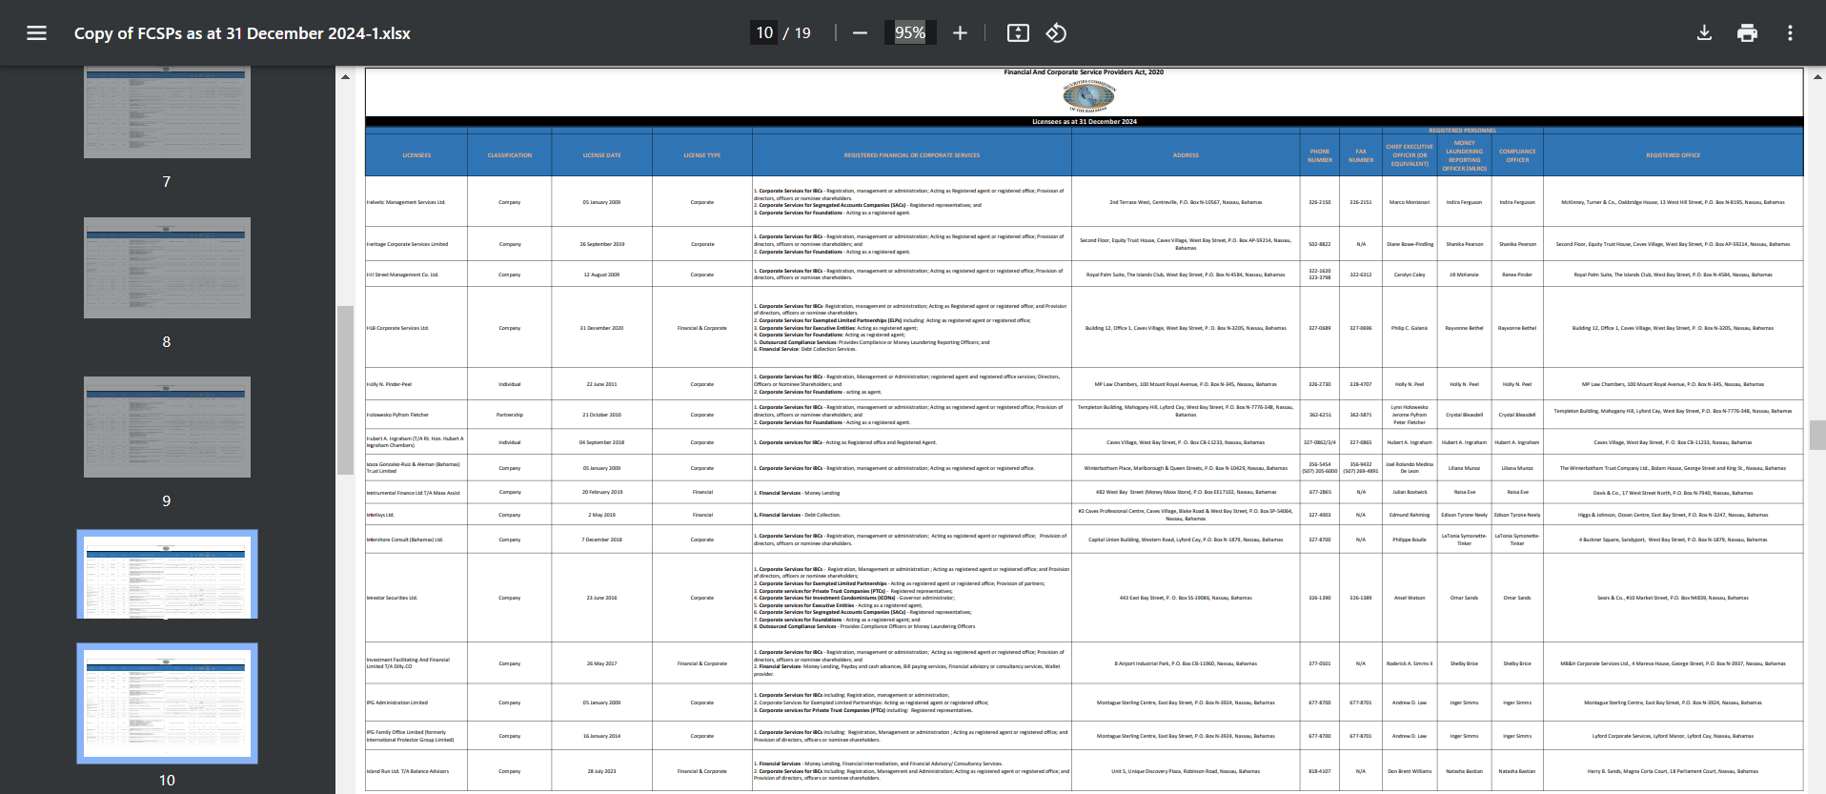The height and width of the screenshot is (794, 1826).
Task: Click the Fit to page icon
Action: 1018,33
